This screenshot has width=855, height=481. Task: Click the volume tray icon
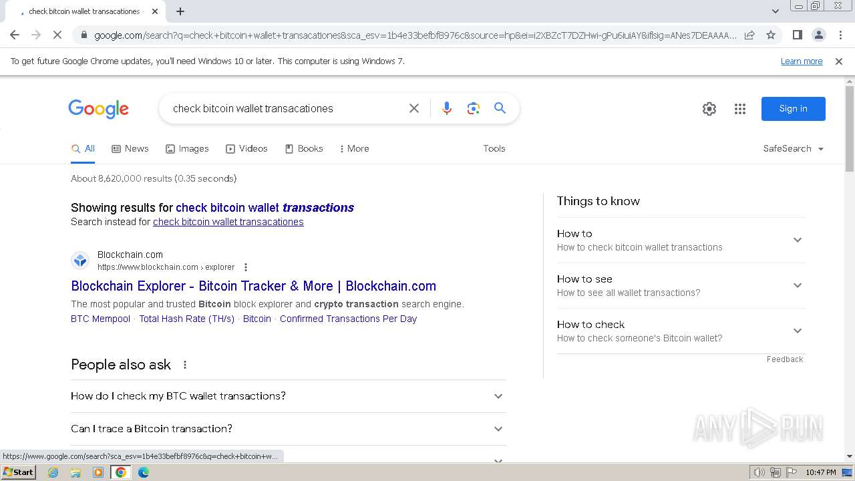759,472
